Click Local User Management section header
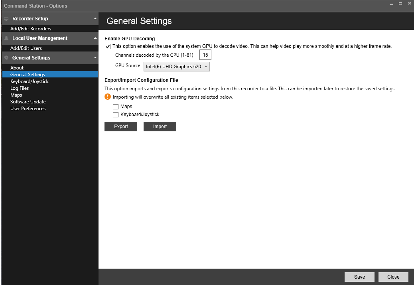Image resolution: width=414 pixels, height=285 pixels. (x=50, y=38)
